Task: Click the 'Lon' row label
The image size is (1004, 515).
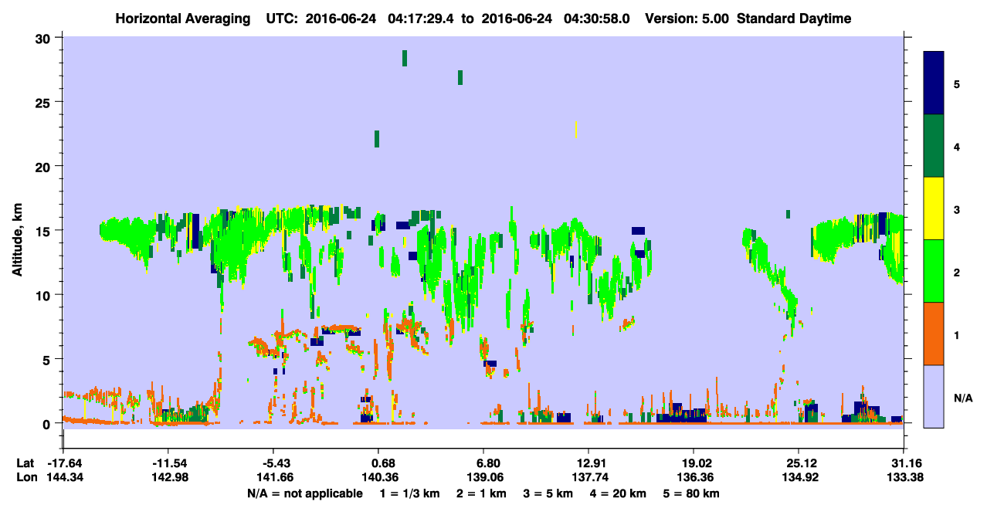Action: [x=25, y=477]
